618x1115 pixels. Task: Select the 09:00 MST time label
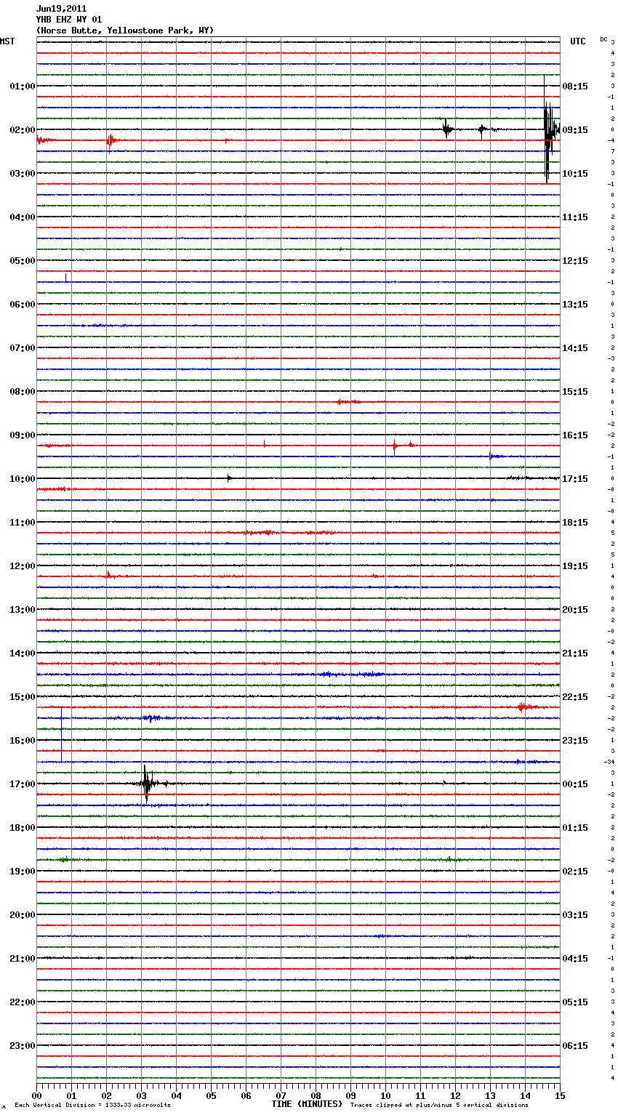click(22, 435)
